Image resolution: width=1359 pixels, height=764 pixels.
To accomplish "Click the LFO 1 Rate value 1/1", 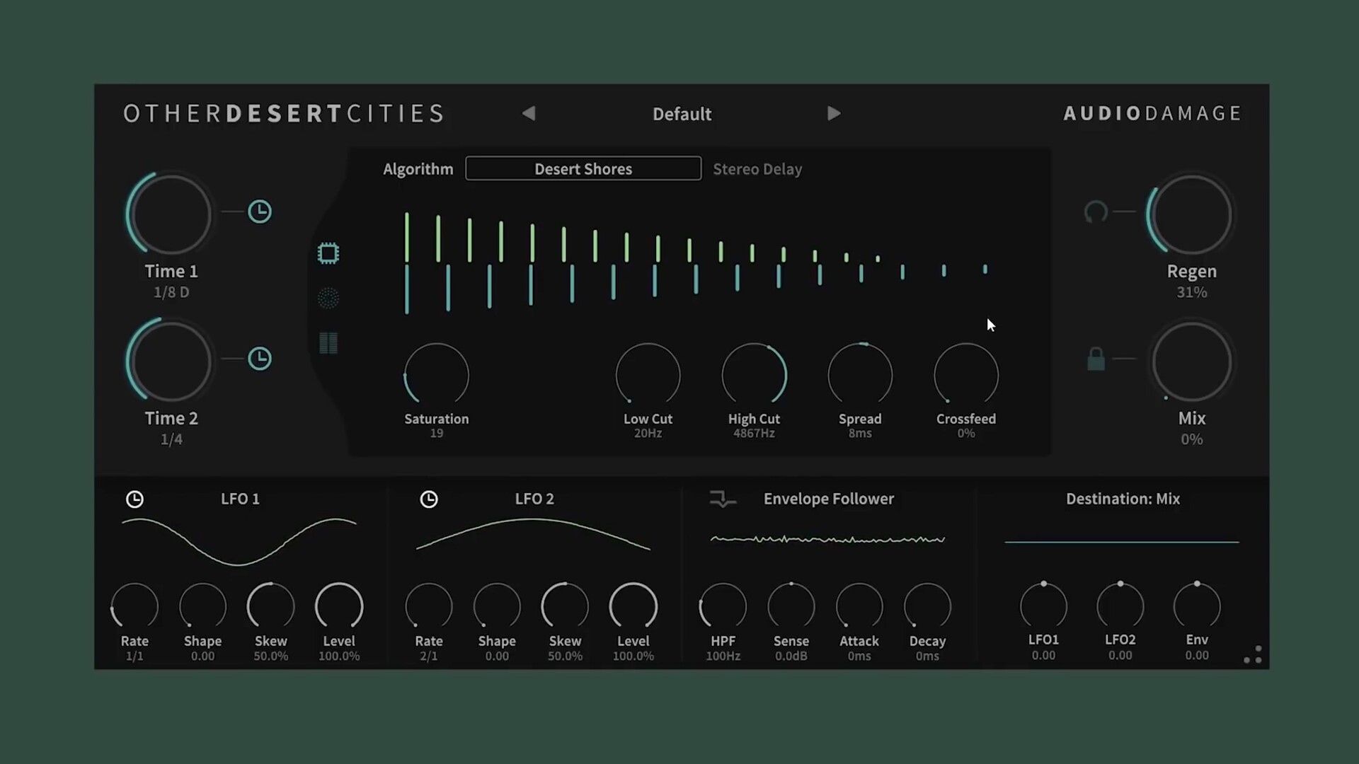I will click(x=134, y=656).
